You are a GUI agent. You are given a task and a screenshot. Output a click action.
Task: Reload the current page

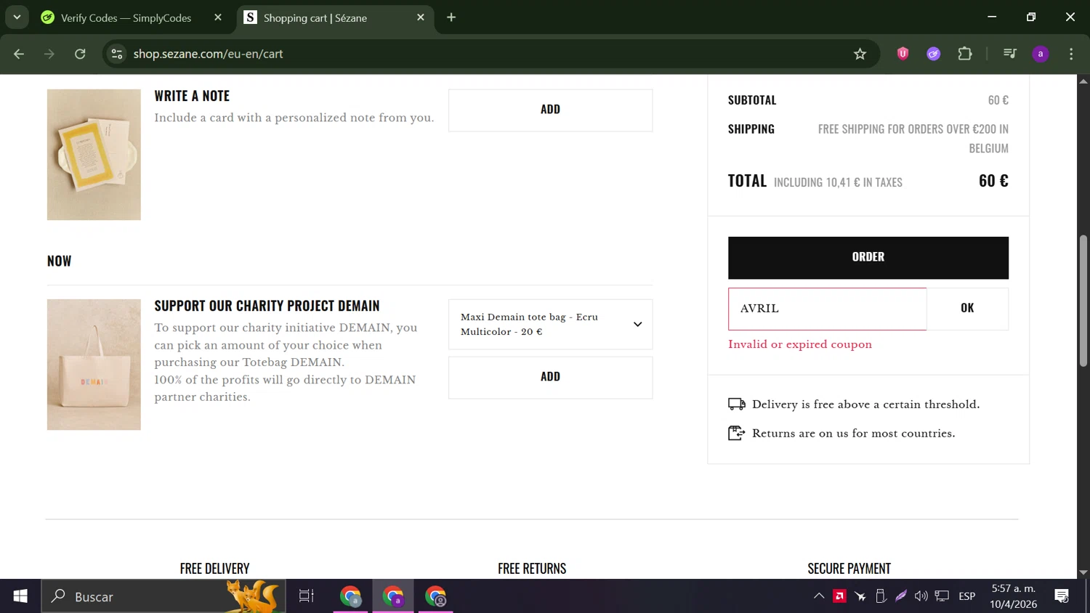click(x=80, y=54)
